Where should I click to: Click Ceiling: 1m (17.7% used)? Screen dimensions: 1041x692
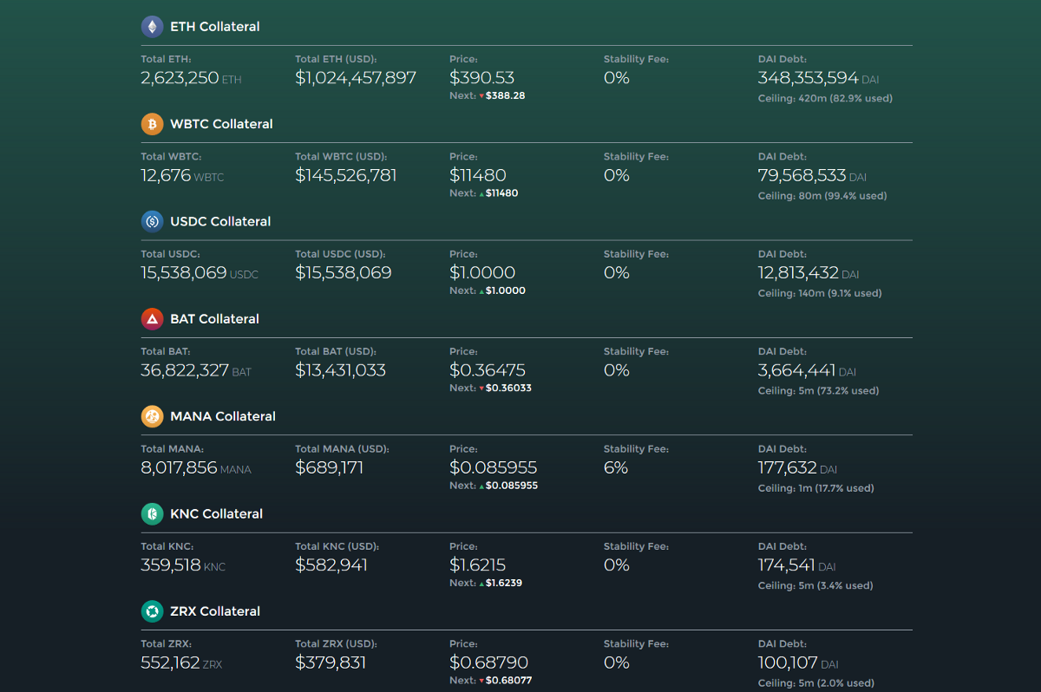[816, 488]
